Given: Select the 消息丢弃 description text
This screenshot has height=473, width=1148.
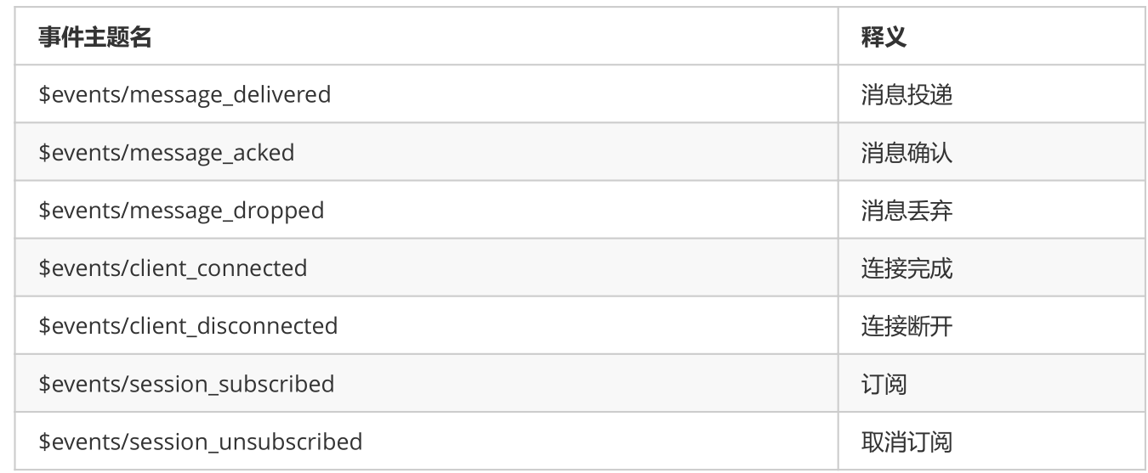Looking at the screenshot, I should [906, 210].
